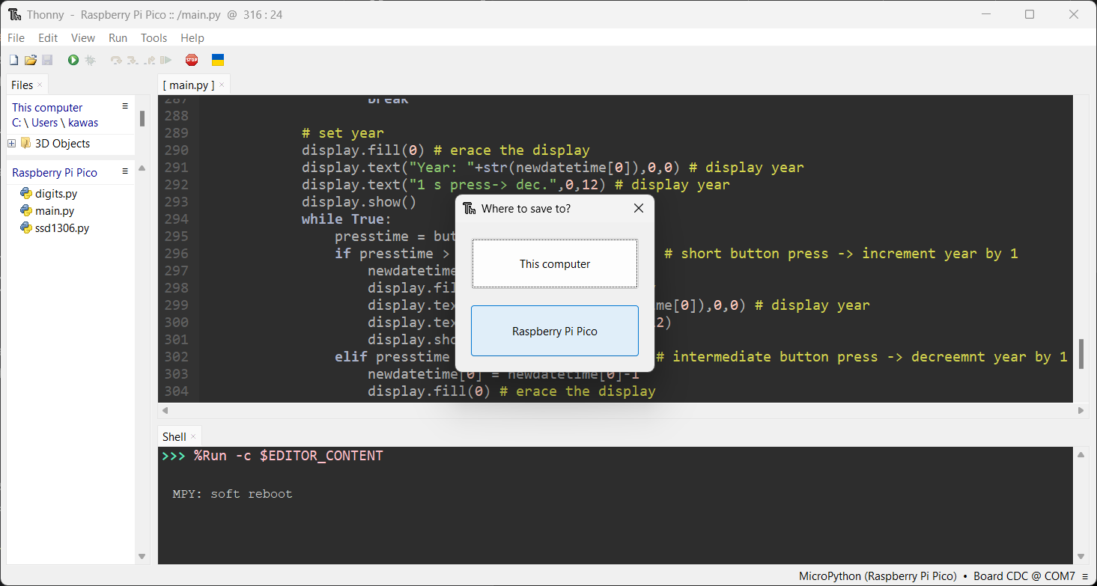The height and width of the screenshot is (586, 1097).
Task: Open the Edit menu
Action: tap(48, 37)
